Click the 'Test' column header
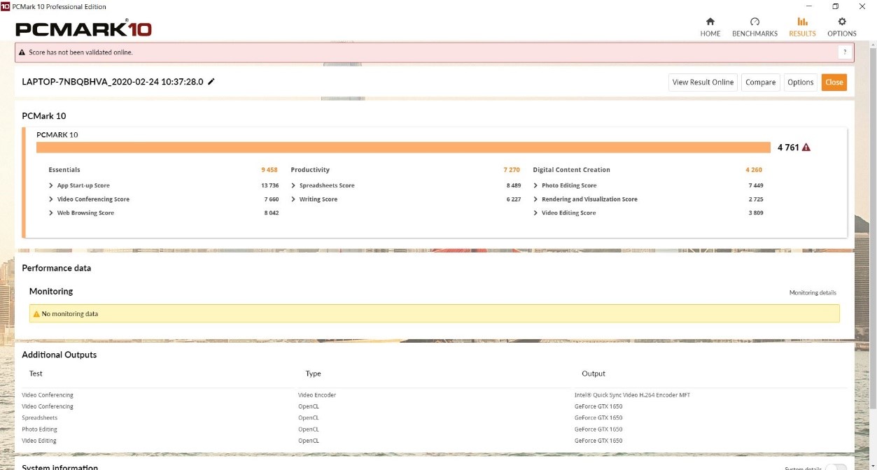Viewport: 877px width, 470px height. pyautogui.click(x=36, y=373)
